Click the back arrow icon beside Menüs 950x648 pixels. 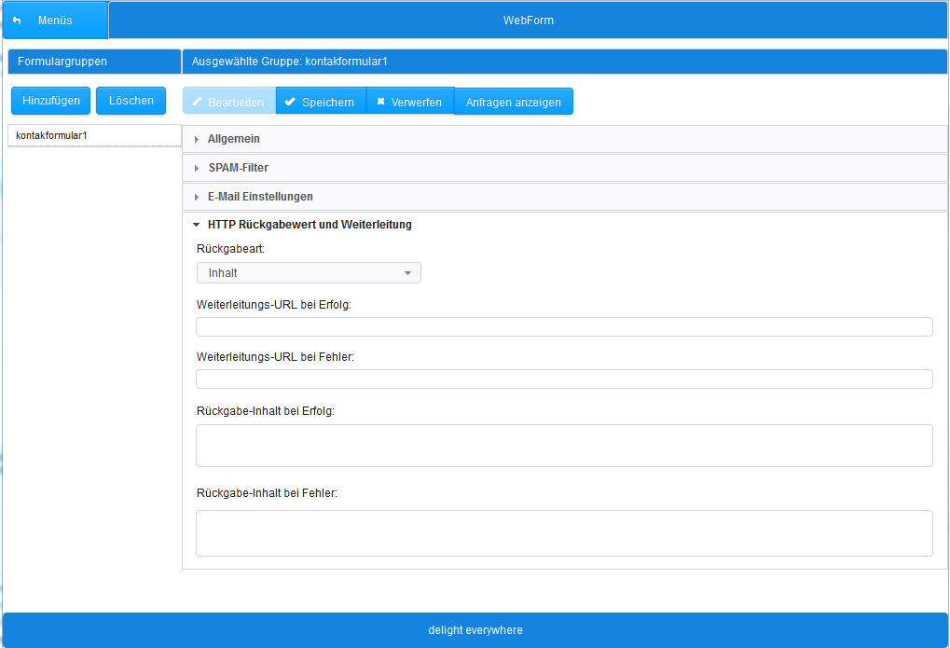coord(17,21)
